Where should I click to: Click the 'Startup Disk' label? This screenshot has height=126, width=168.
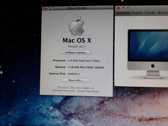(57, 73)
